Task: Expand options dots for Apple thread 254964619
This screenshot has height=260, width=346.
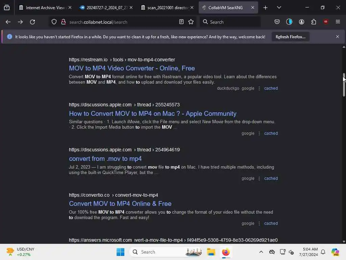Action: pos(259,178)
